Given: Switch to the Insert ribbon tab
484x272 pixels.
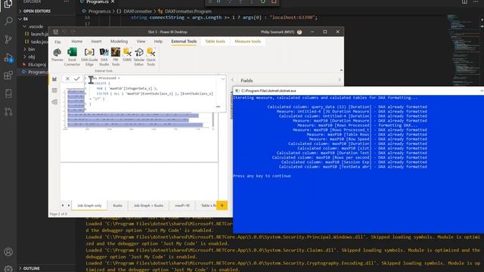Looking at the screenshot, I should point(96,42).
